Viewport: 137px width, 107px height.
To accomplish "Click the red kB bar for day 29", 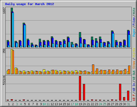I will pyautogui.click(x=120, y=92).
